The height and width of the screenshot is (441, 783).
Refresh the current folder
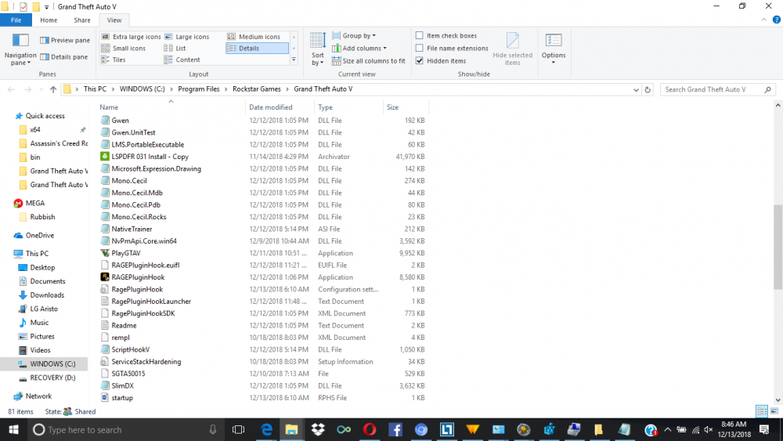coord(648,89)
